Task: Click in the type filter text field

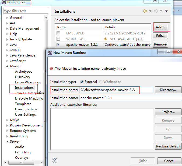Action: 26,11
